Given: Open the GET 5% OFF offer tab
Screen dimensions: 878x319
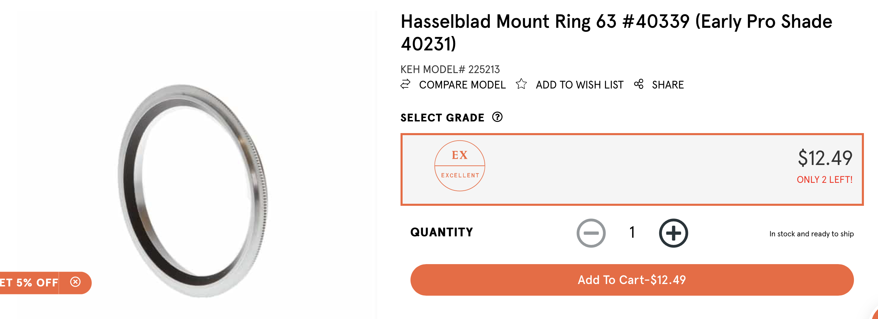Looking at the screenshot, I should [29, 283].
